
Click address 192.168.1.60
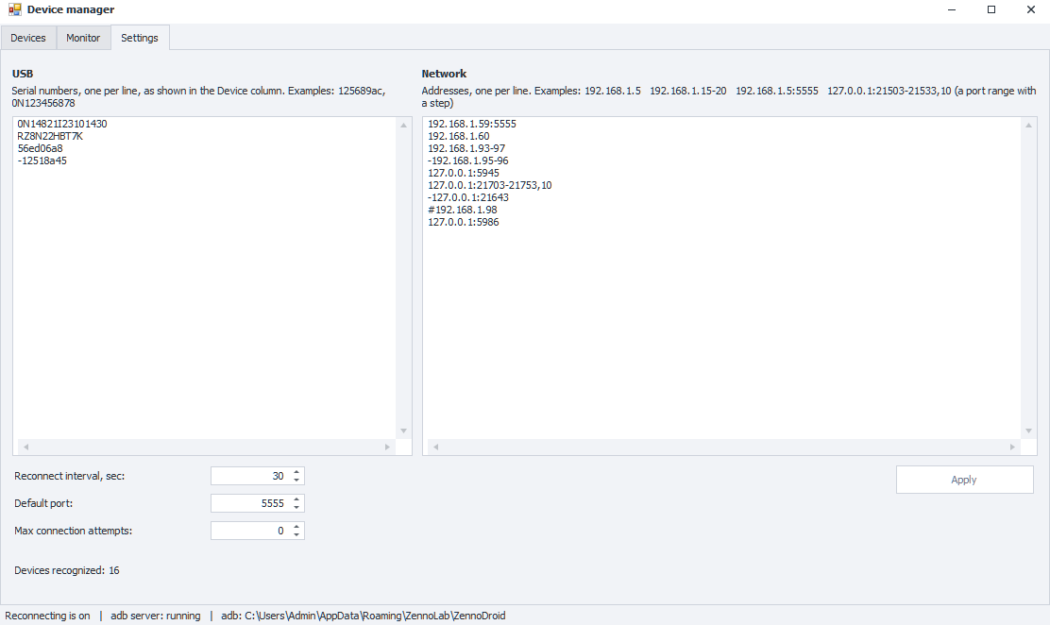pyautogui.click(x=459, y=136)
